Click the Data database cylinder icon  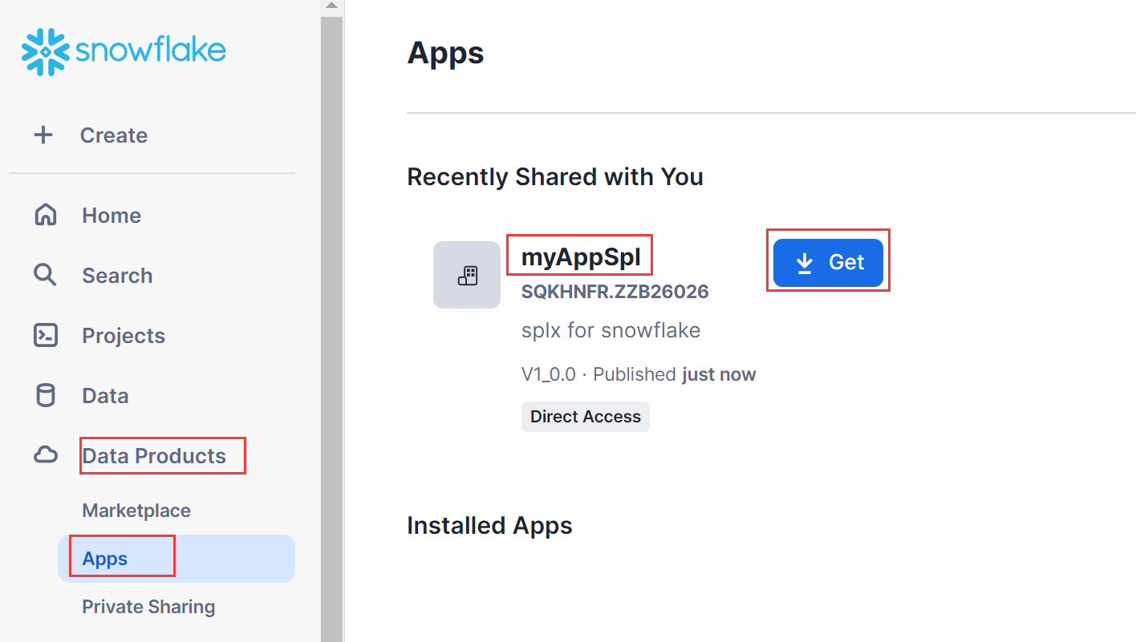pos(46,395)
